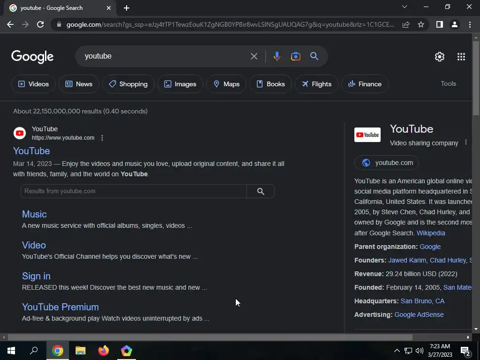The image size is (480, 360).
Task: Go back using the browser back arrow
Action: pyautogui.click(x=10, y=24)
